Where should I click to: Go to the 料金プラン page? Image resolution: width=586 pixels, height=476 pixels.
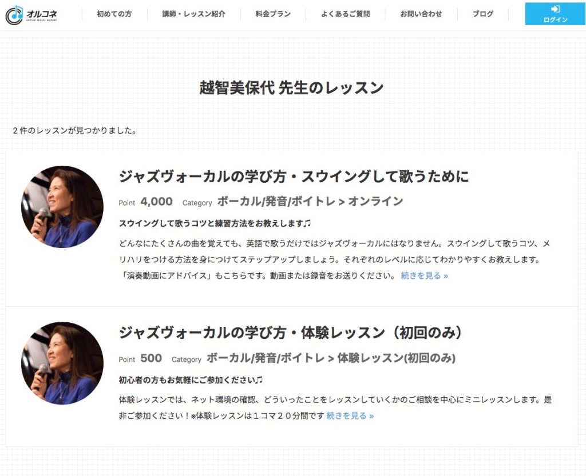[273, 14]
